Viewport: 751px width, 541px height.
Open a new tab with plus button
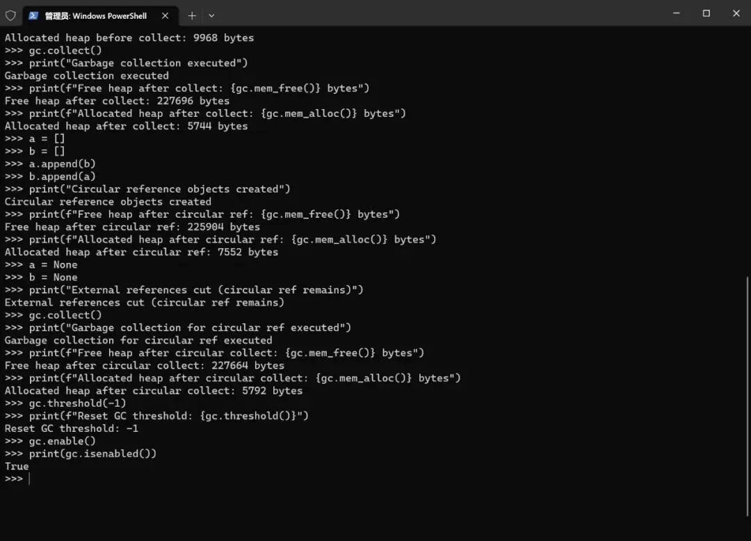(x=192, y=16)
